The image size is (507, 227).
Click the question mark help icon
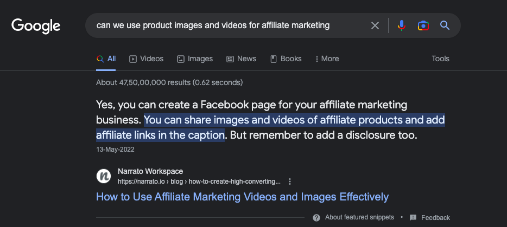[316, 217]
